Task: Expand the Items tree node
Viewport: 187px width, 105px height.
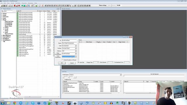Action: tap(2, 18)
